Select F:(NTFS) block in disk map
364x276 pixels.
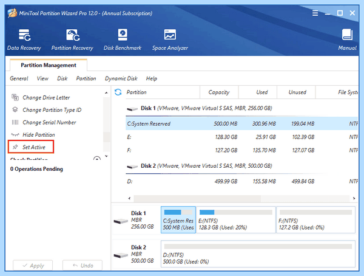click(315, 219)
